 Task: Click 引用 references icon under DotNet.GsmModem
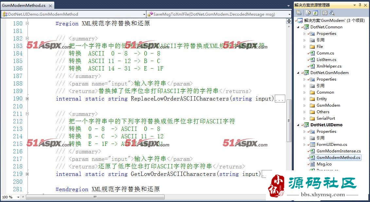(312, 86)
